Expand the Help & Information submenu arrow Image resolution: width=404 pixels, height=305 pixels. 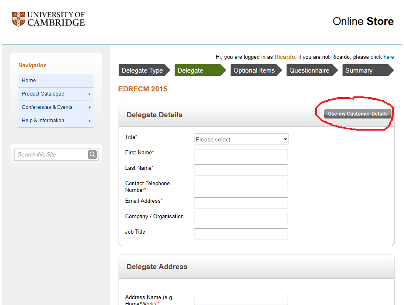(x=90, y=121)
